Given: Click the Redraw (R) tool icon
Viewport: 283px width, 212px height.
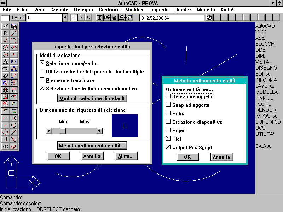Looking at the screenshot, I should tap(5, 33).
